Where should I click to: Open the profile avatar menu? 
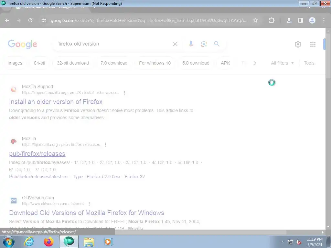pos(312,20)
